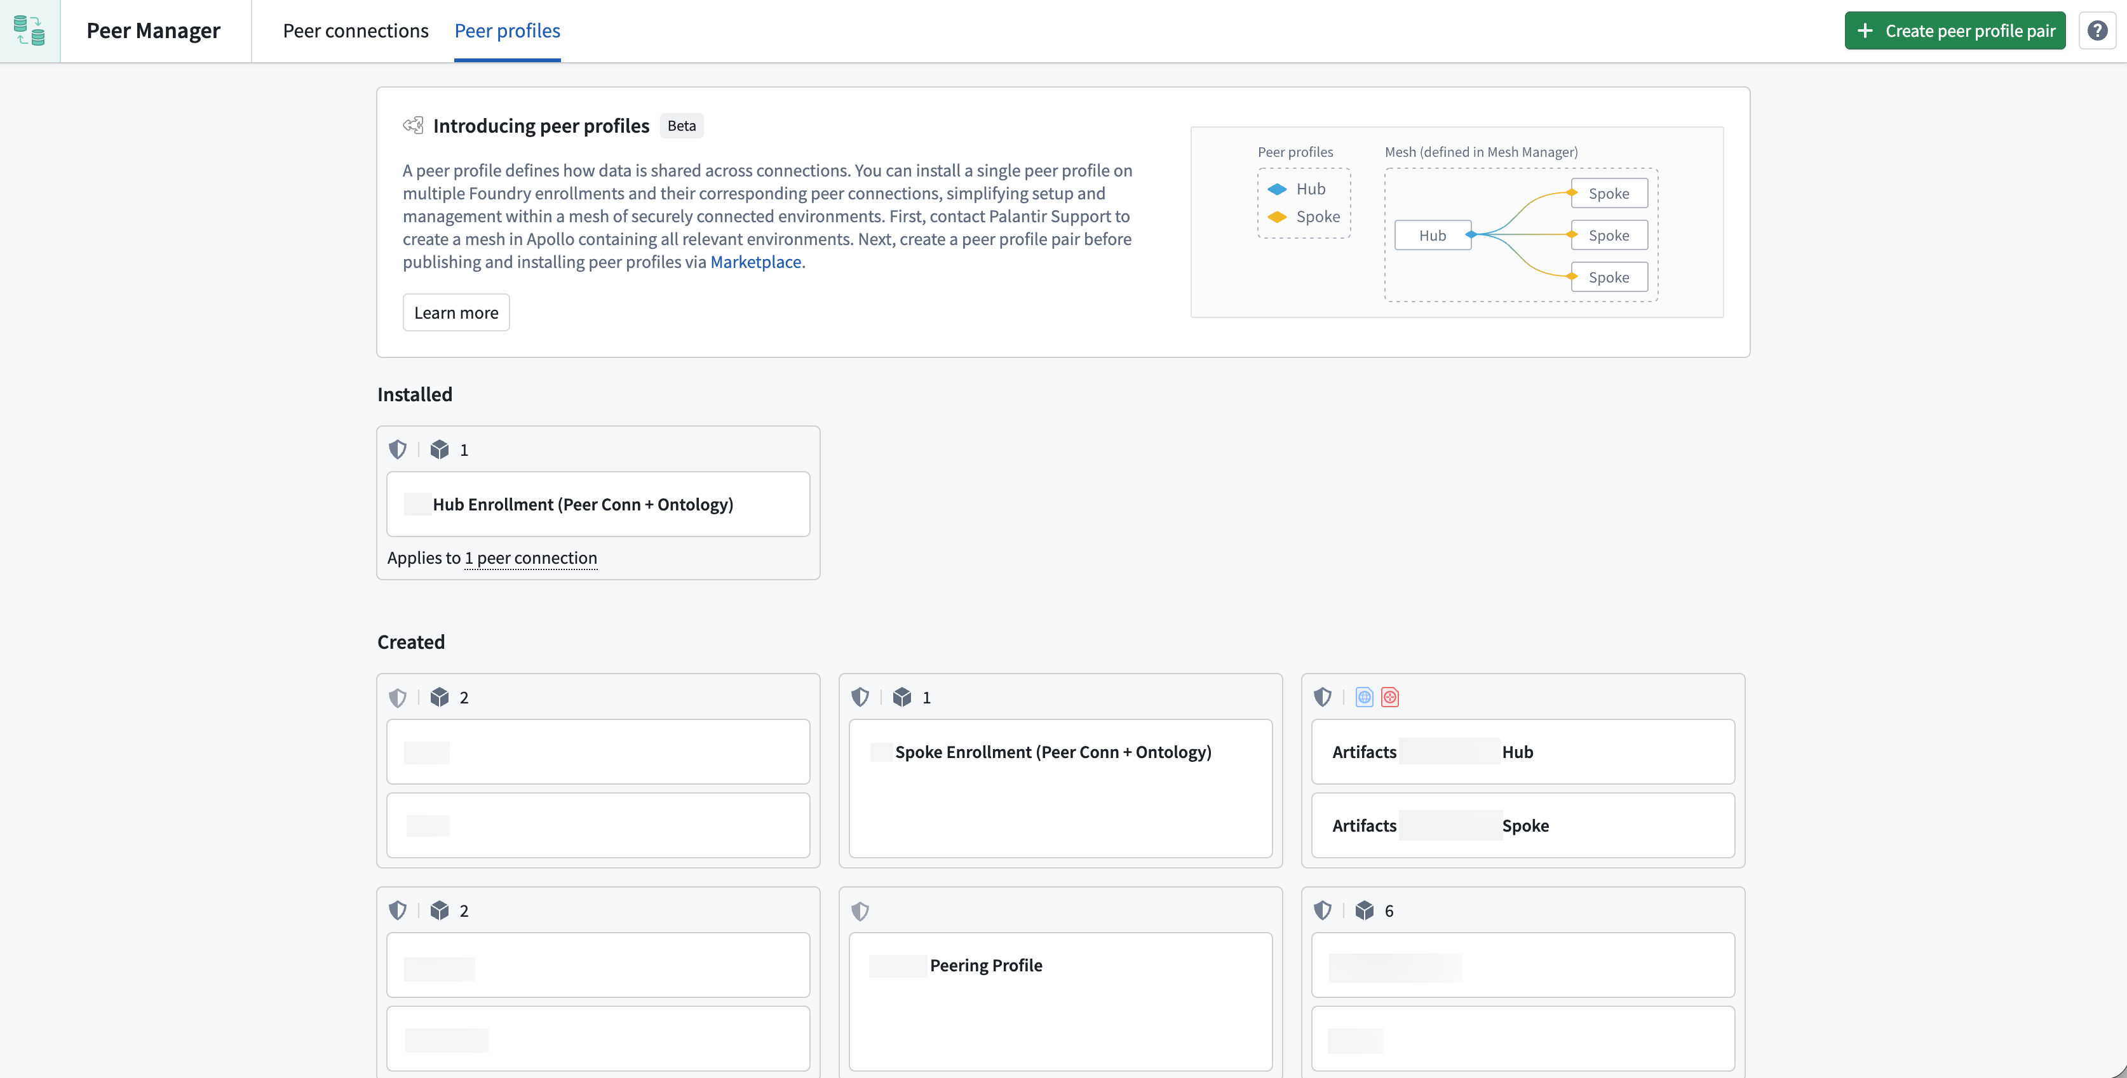
Task: Open the Artifacts Hub profile
Action: 1523,752
